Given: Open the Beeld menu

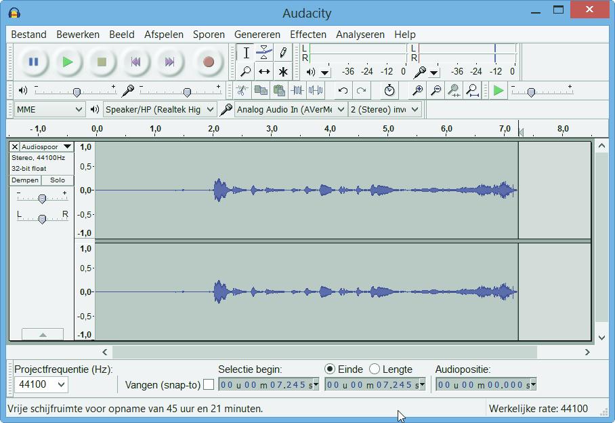Looking at the screenshot, I should pyautogui.click(x=122, y=35).
